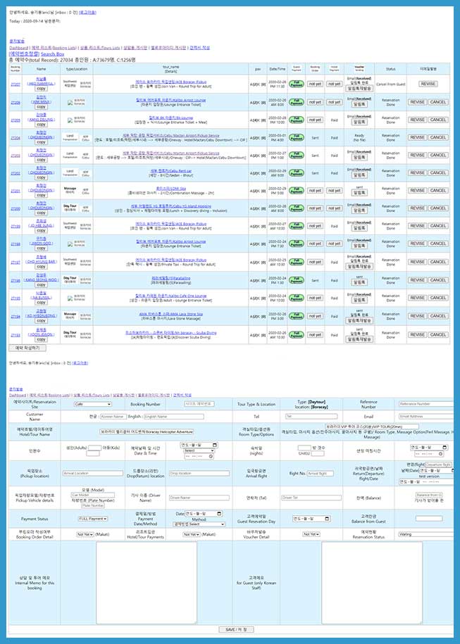Open Reservation Status Waiting dropdown

coord(426,534)
